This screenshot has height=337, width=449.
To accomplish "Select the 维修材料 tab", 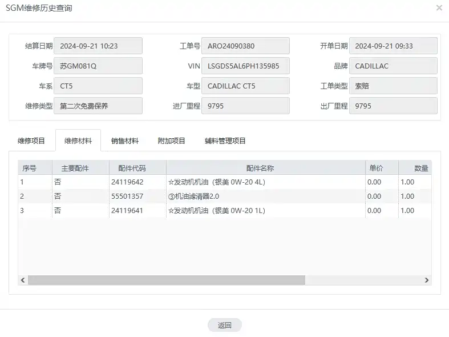I will 78,141.
